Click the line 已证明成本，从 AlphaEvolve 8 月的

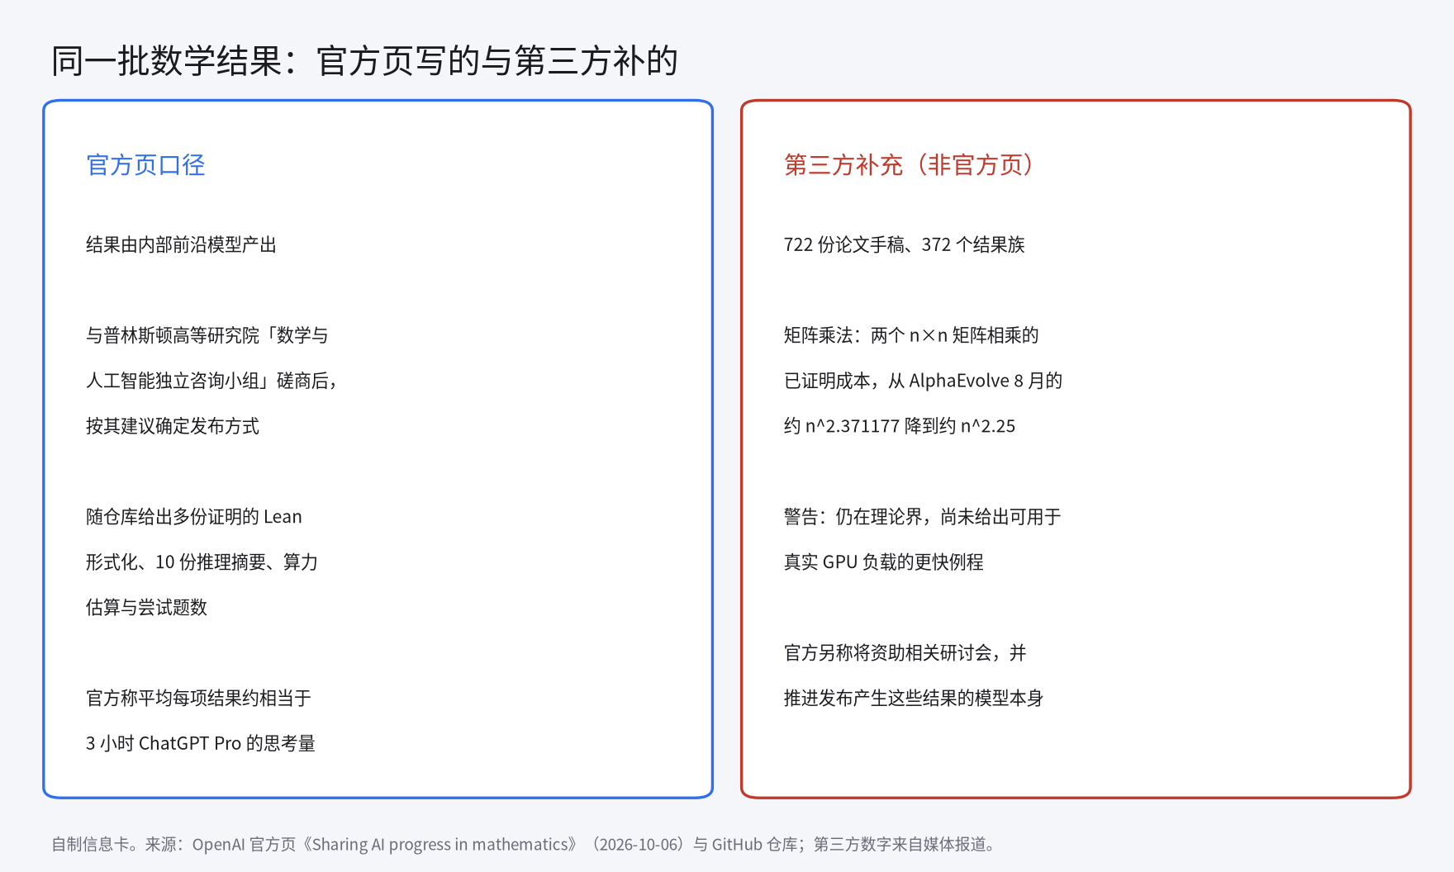[923, 381]
